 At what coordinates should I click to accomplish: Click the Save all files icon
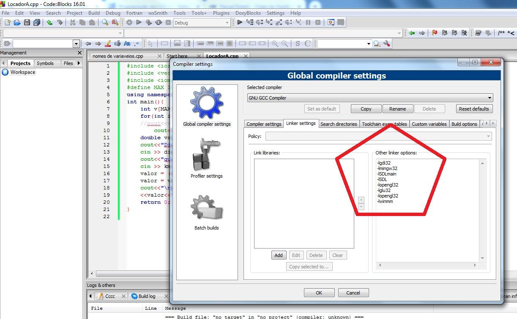click(x=36, y=22)
